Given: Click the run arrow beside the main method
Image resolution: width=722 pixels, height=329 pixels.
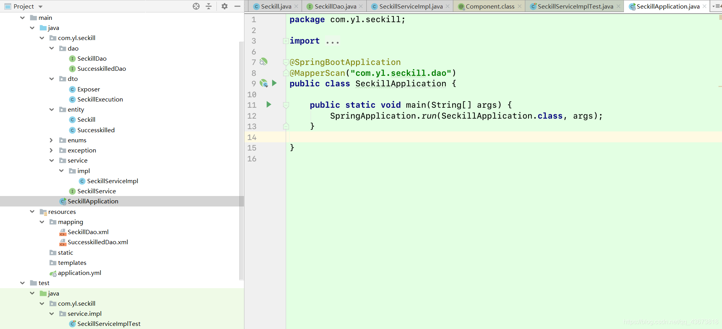Looking at the screenshot, I should click(269, 105).
